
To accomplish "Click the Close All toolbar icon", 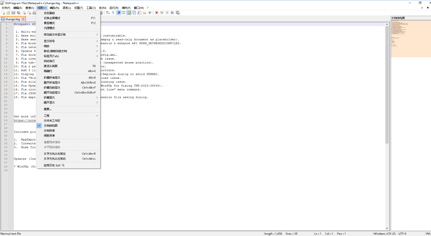I will coord(29,13).
